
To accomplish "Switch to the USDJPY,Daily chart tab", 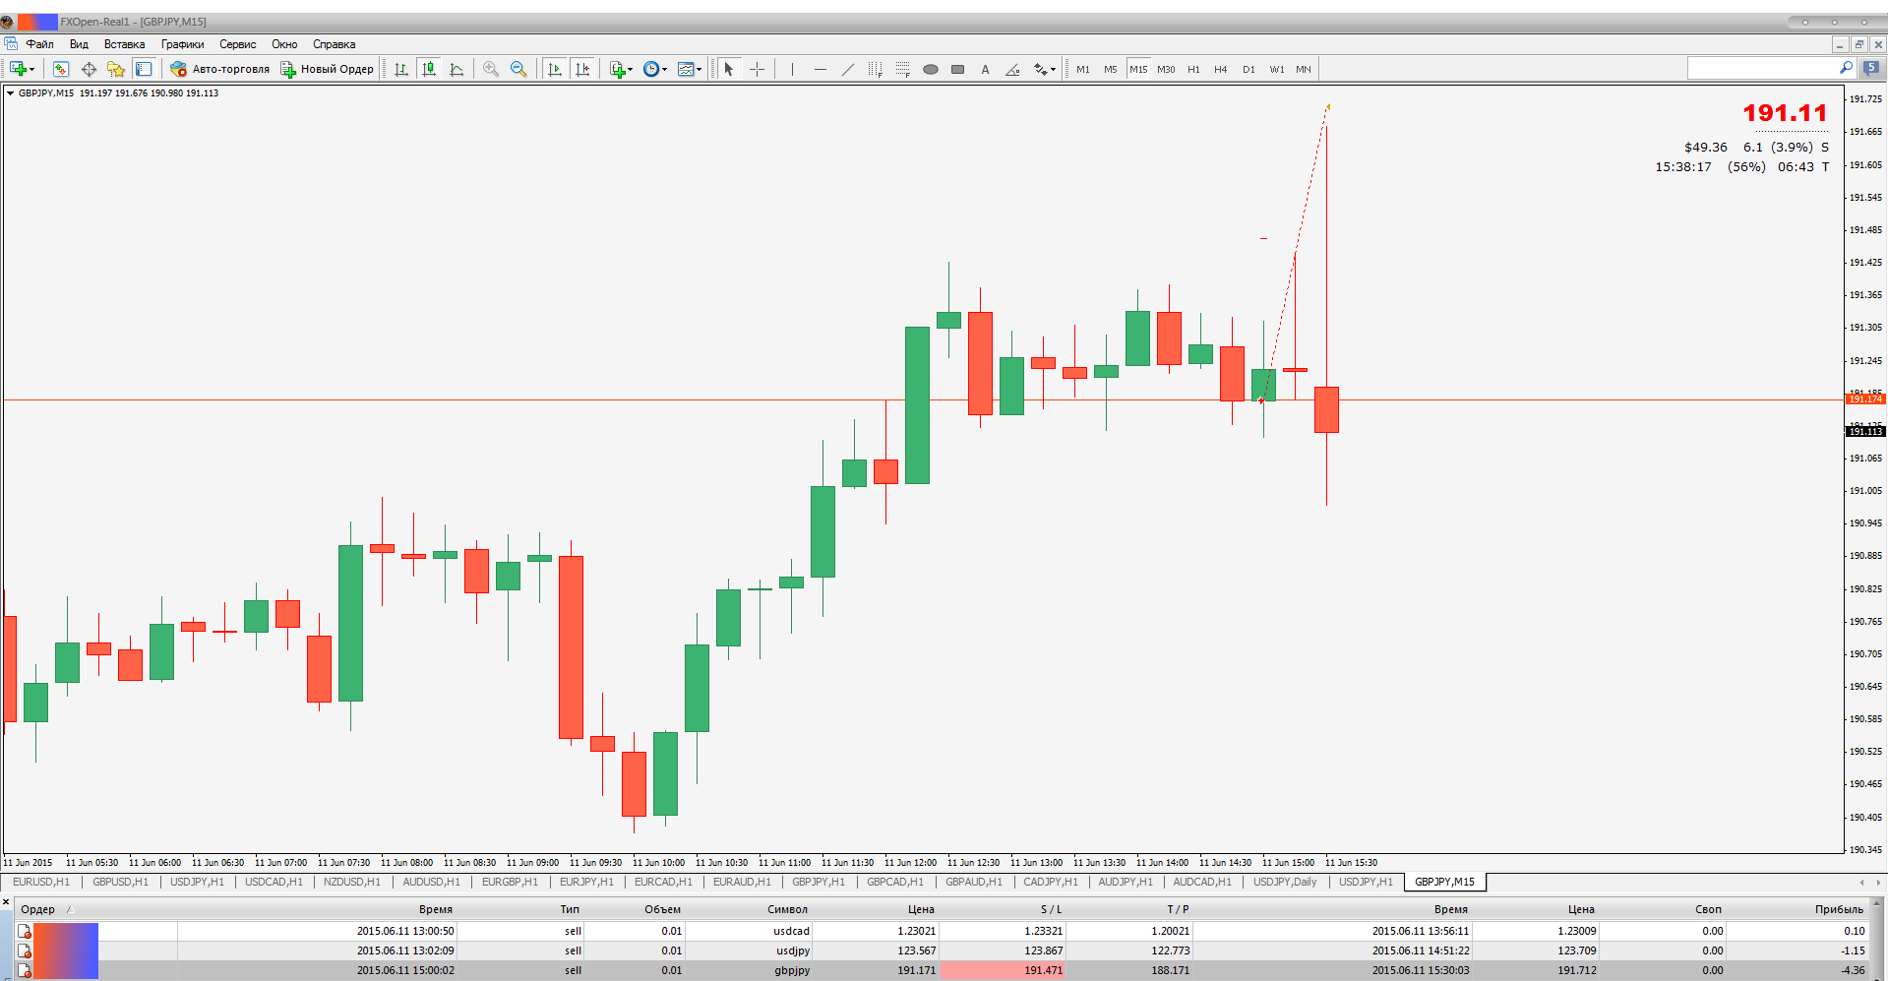I will [x=1285, y=882].
